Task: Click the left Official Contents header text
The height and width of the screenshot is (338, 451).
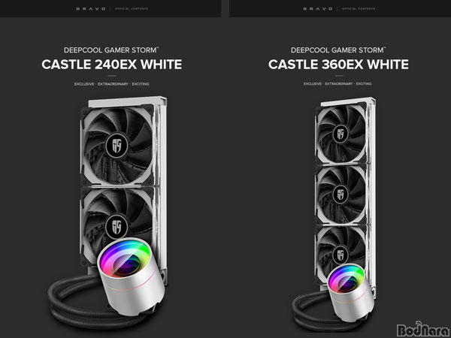Action: pos(132,9)
